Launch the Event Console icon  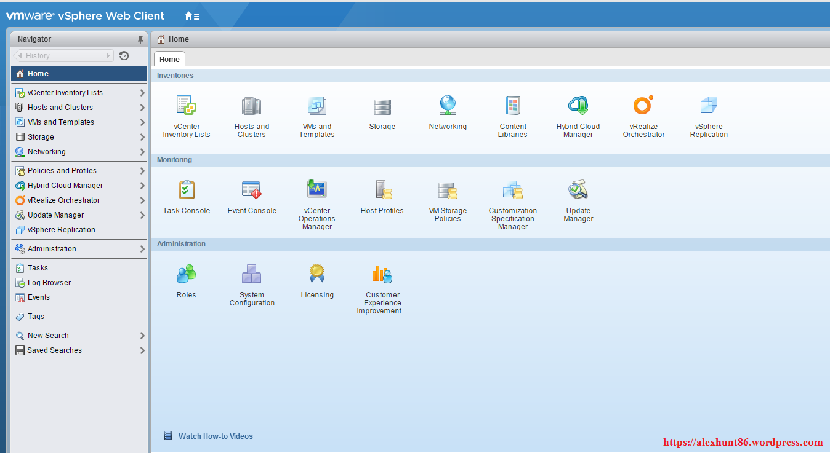click(252, 190)
